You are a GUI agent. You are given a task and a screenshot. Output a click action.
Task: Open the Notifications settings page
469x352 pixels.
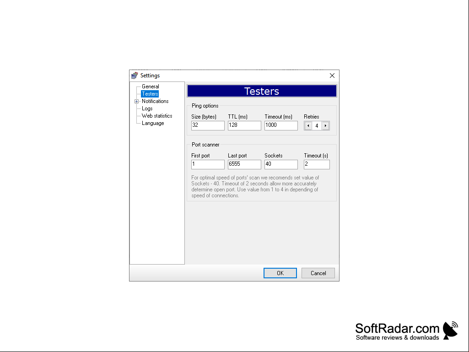click(155, 101)
